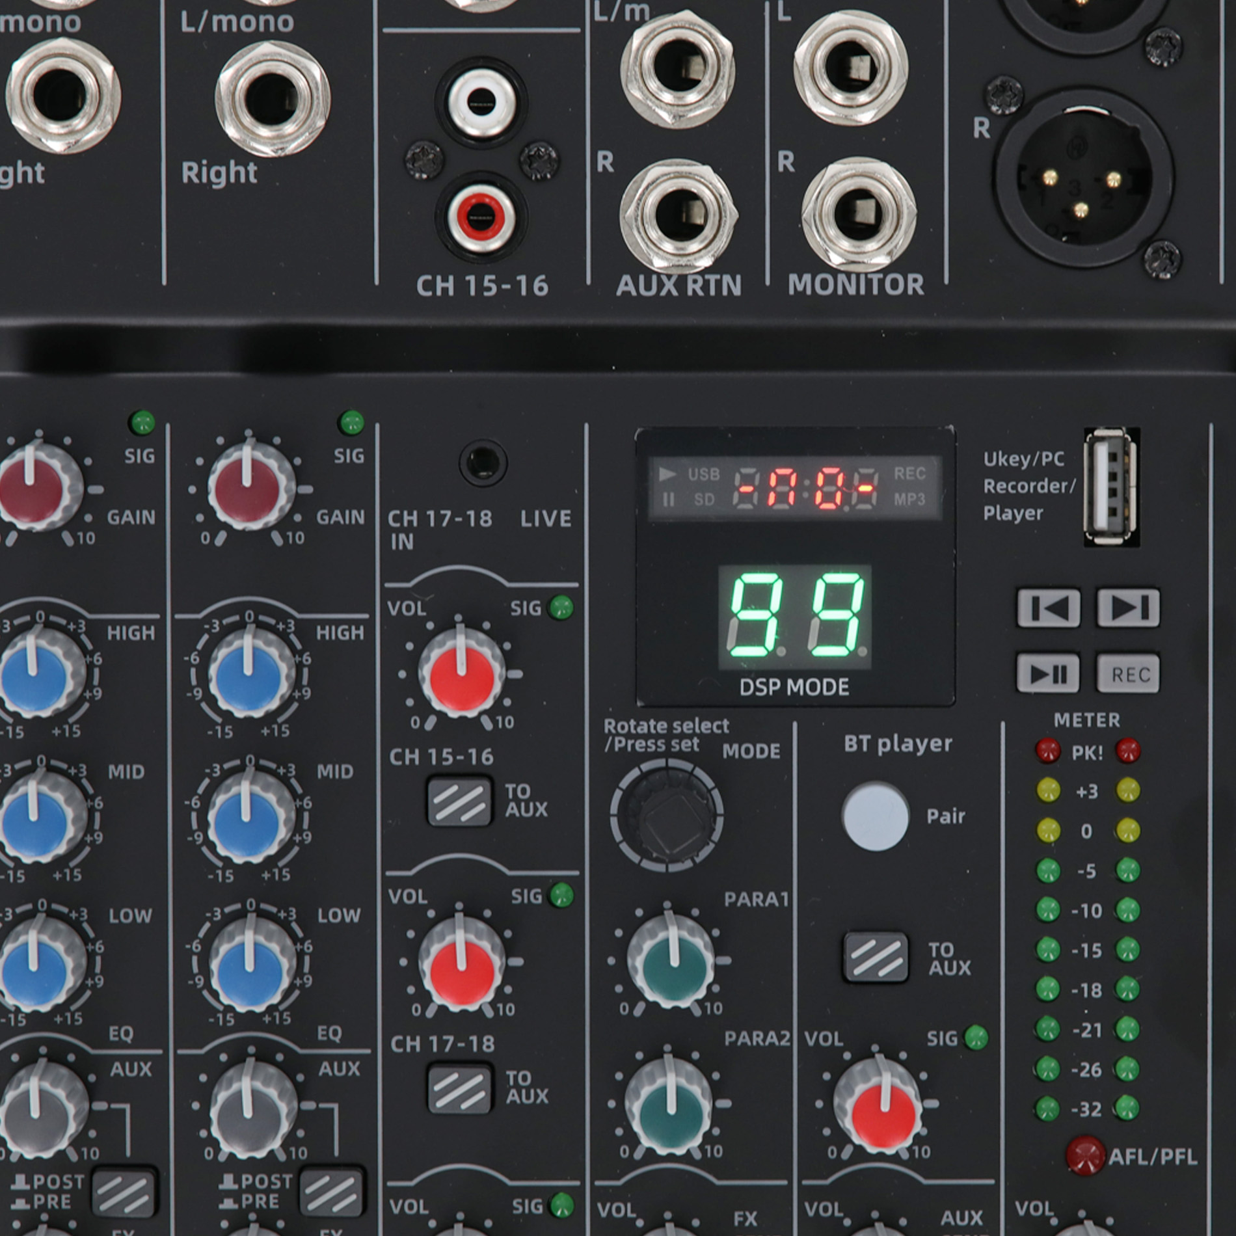This screenshot has width=1236, height=1236.
Task: Click the white RCA jack for CH 15-16
Action: tap(481, 102)
